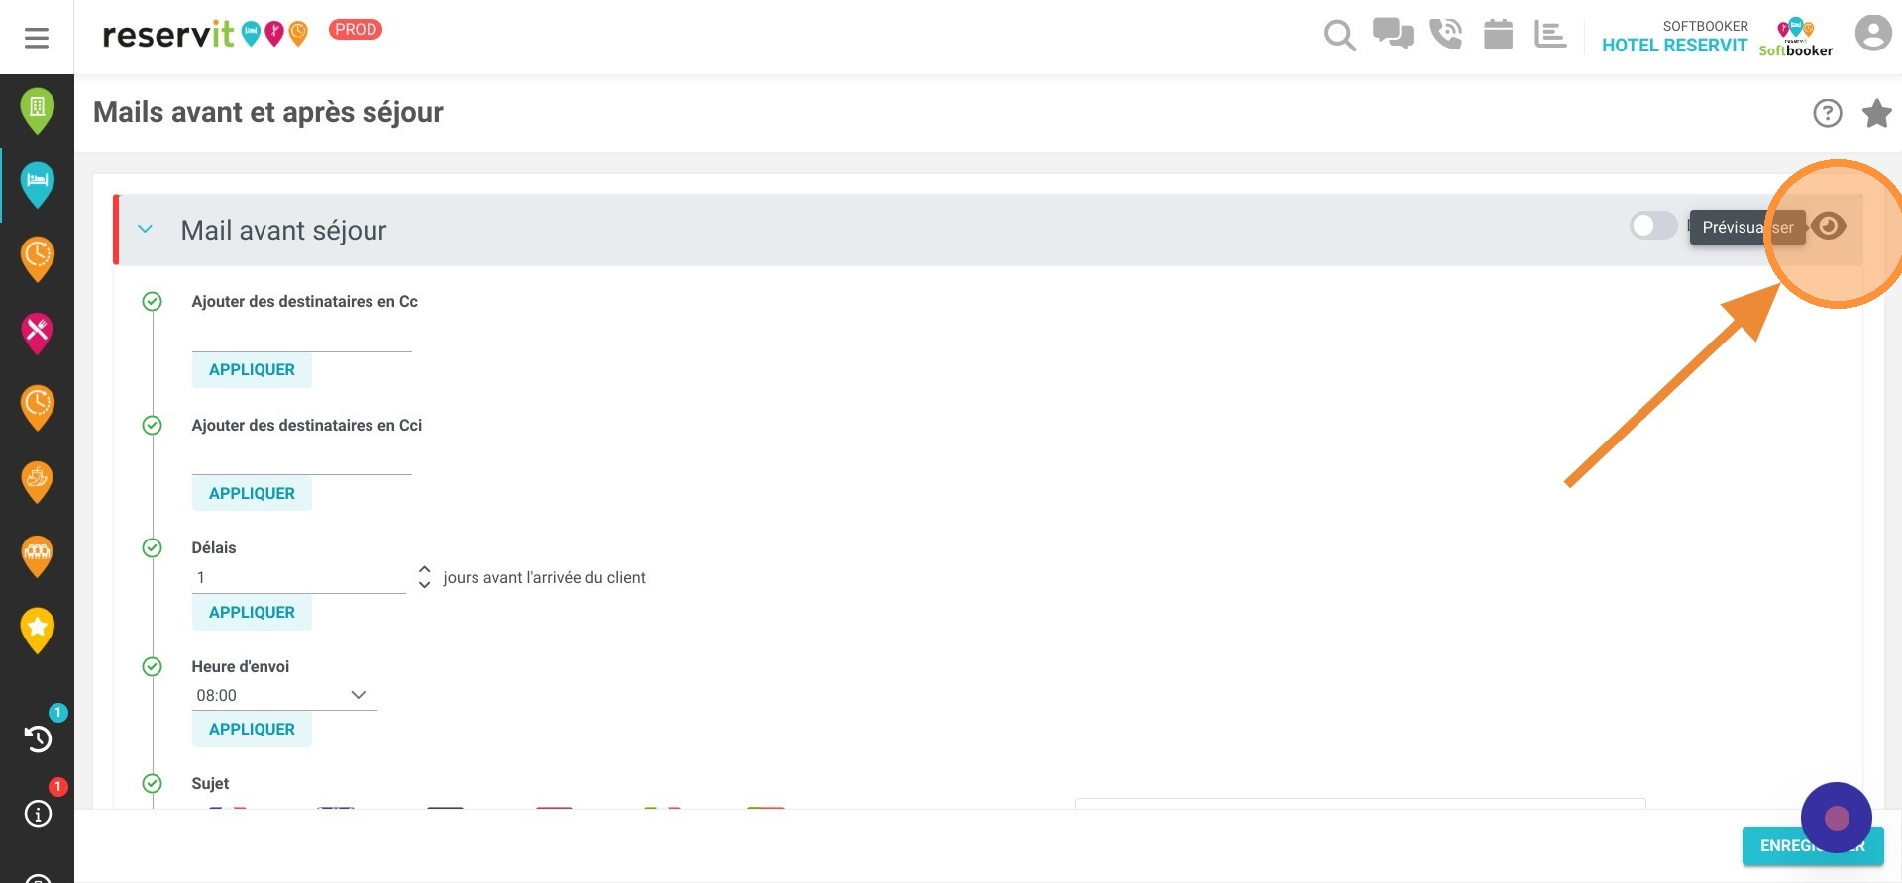This screenshot has width=1902, height=883.
Task: Collapse the Mail avant séjour section
Action: coord(146,229)
